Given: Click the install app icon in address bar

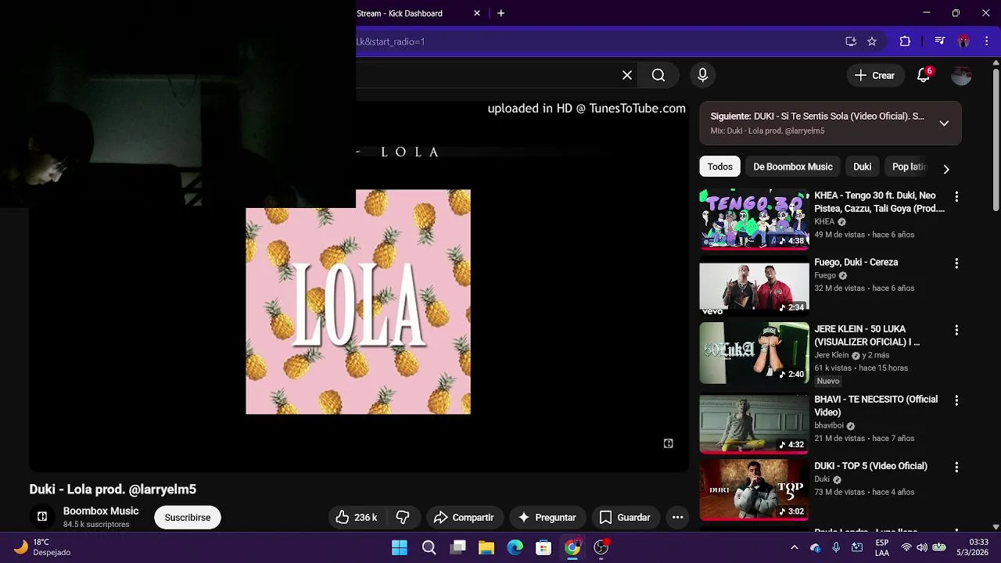Looking at the screenshot, I should click(x=851, y=41).
